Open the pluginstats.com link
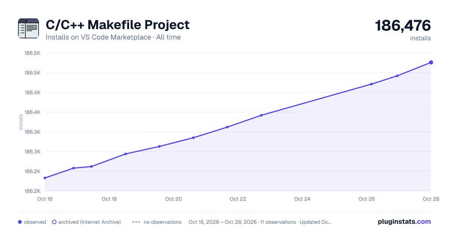The image size is (449, 235). click(404, 222)
